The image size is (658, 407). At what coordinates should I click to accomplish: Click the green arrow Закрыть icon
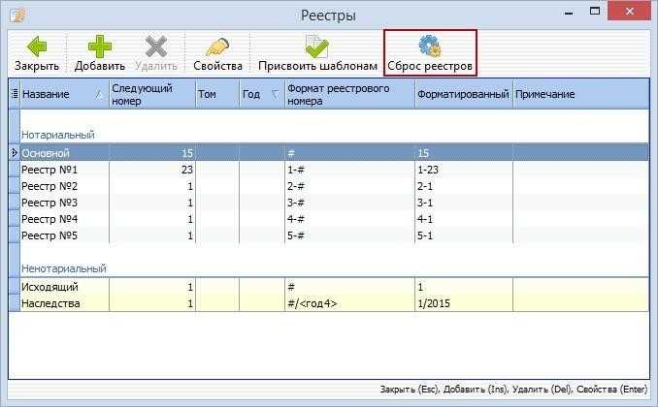pyautogui.click(x=37, y=47)
